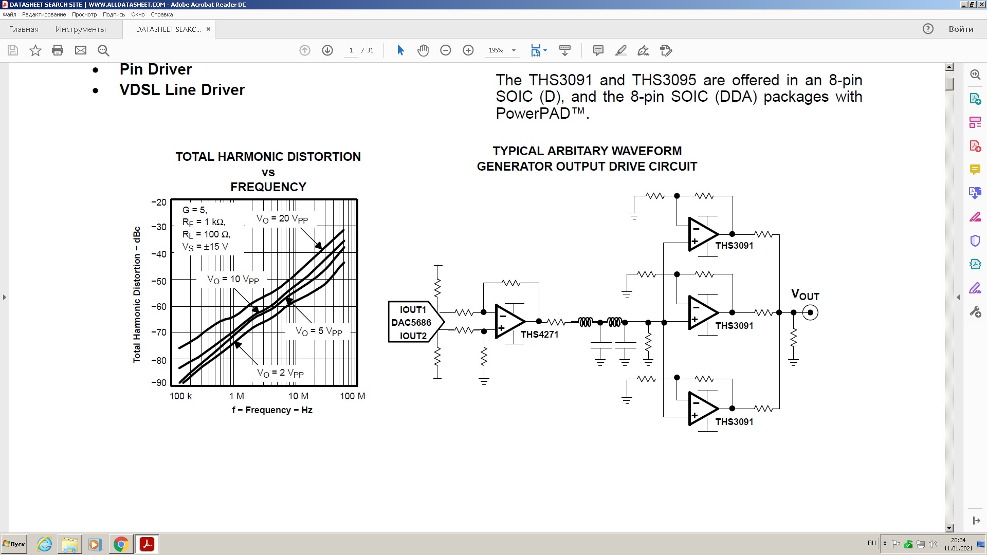Zoom in with the plus icon
Screen dimensions: 987x555
click(468, 50)
